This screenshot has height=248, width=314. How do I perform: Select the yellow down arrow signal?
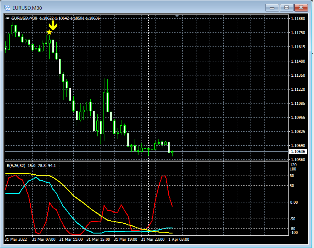tap(53, 26)
